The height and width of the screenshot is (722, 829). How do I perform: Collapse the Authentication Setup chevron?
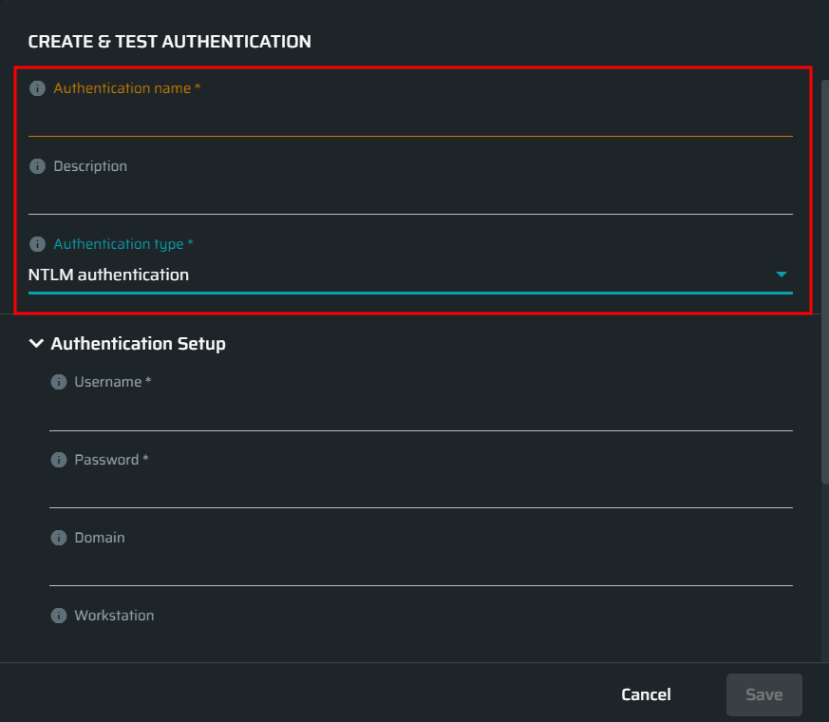coord(36,343)
